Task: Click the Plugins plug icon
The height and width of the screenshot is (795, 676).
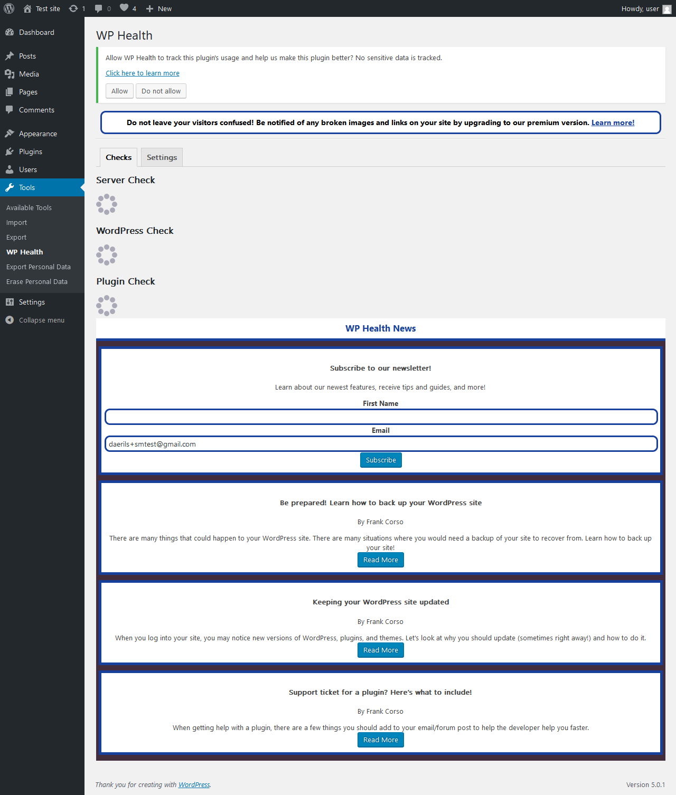Action: [10, 152]
